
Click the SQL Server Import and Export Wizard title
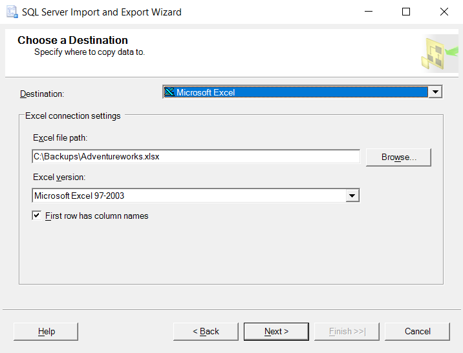[102, 12]
